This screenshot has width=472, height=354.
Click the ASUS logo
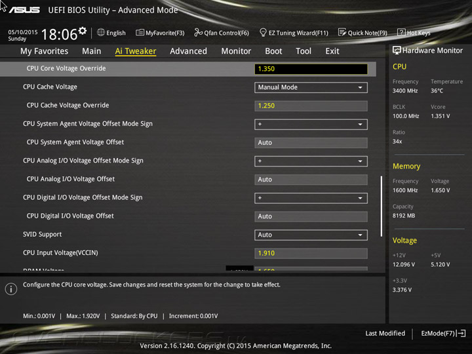[24, 10]
